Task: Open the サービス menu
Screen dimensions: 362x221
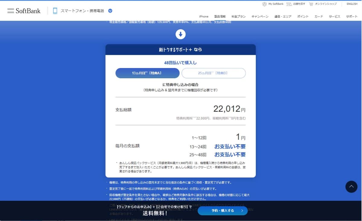Action: click(x=335, y=17)
